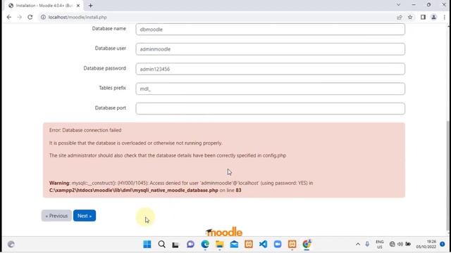Image resolution: width=451 pixels, height=253 pixels.
Task: Open Windows taskbar Search
Action: (161, 244)
